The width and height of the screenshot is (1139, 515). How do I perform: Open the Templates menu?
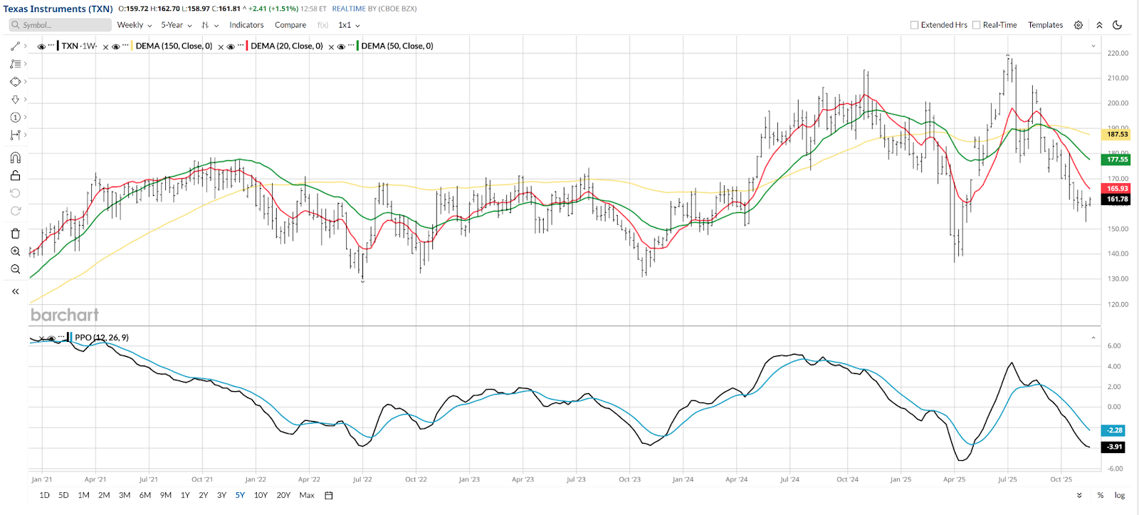1045,25
